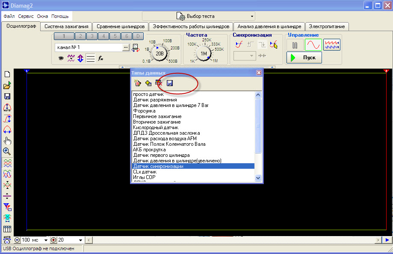393x254 pixels.
Task: Select Датчик синхронизации in the list
Action: pyautogui.click(x=193, y=166)
